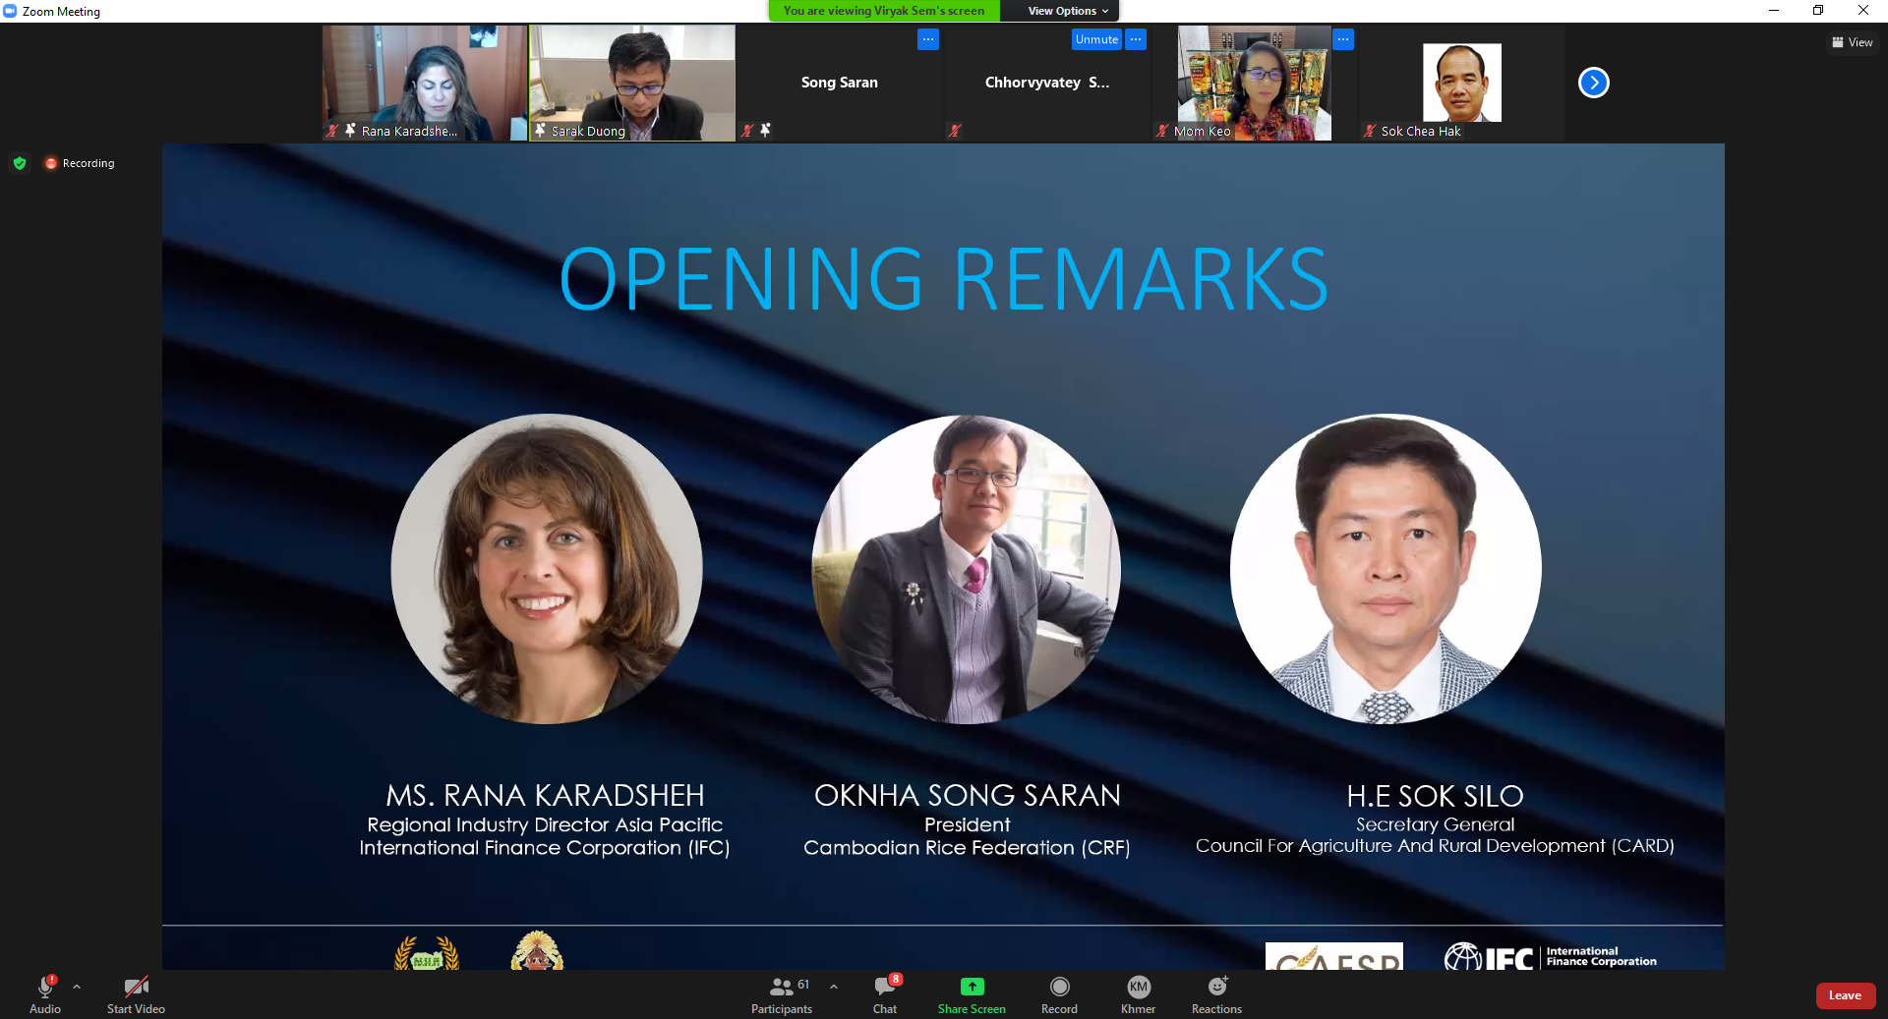The height and width of the screenshot is (1019, 1888).
Task: Select Mom Keo's video thumbnail
Action: [x=1255, y=83]
